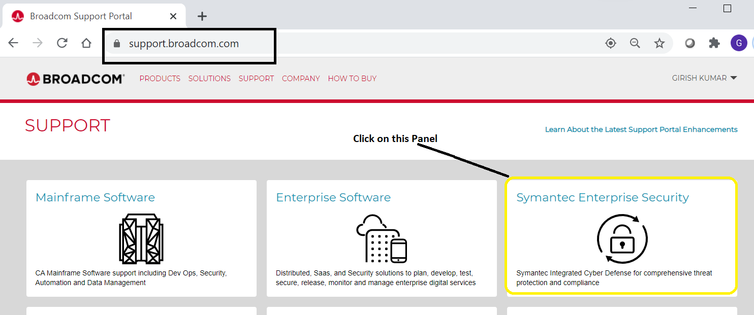This screenshot has height=315, width=754.
Task: Click the Symantec lock refresh icon
Action: click(622, 238)
